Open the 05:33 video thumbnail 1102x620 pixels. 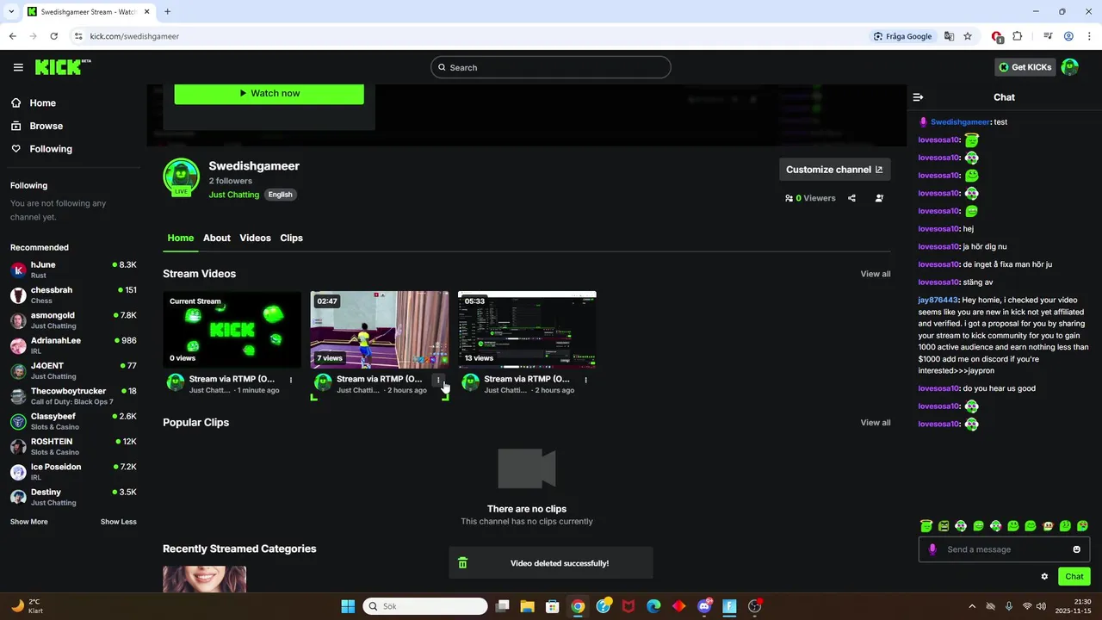pyautogui.click(x=527, y=330)
